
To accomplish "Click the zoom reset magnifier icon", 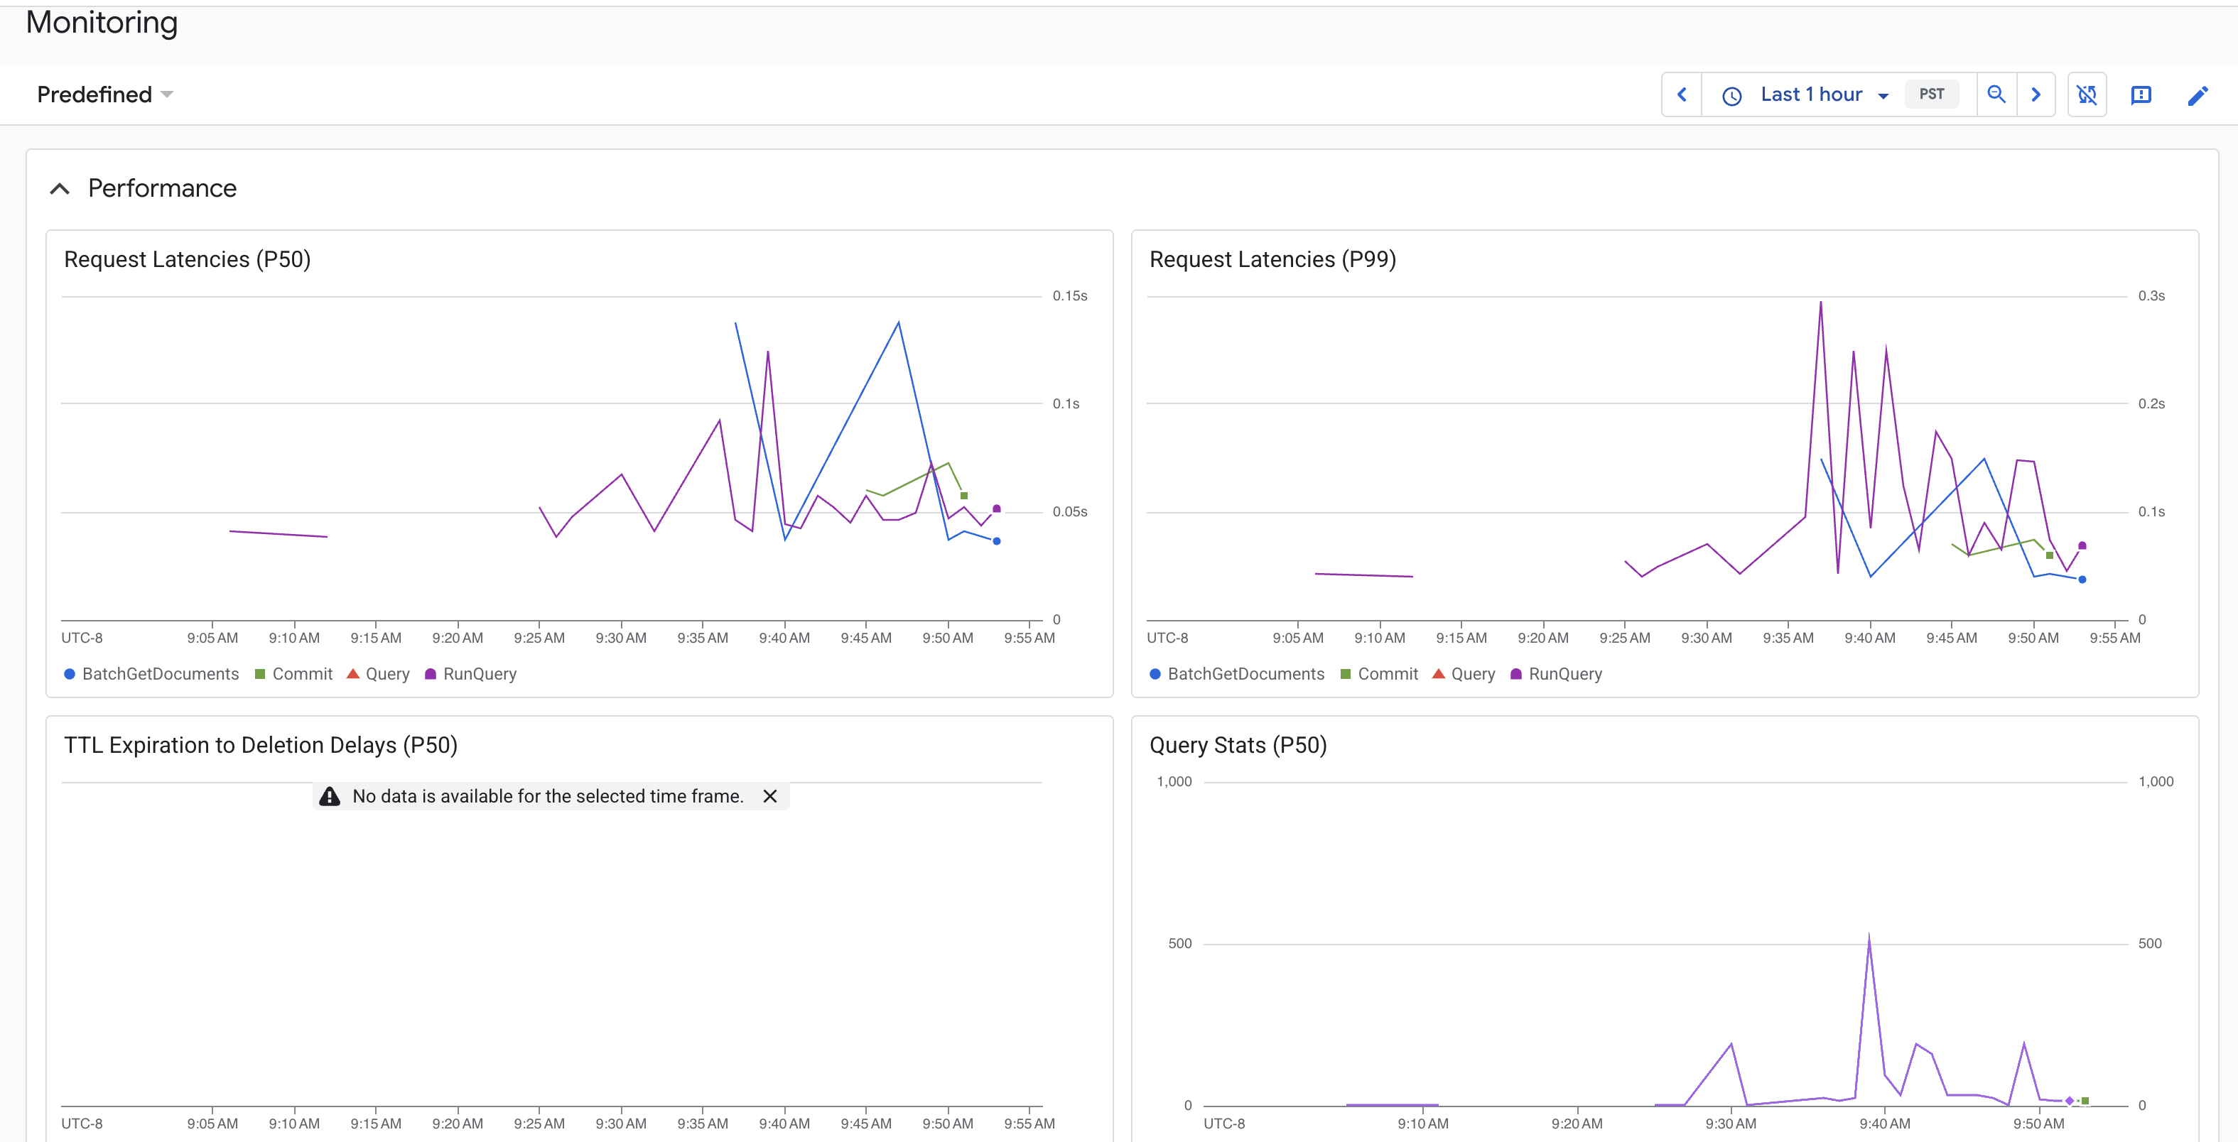I will tap(1996, 94).
